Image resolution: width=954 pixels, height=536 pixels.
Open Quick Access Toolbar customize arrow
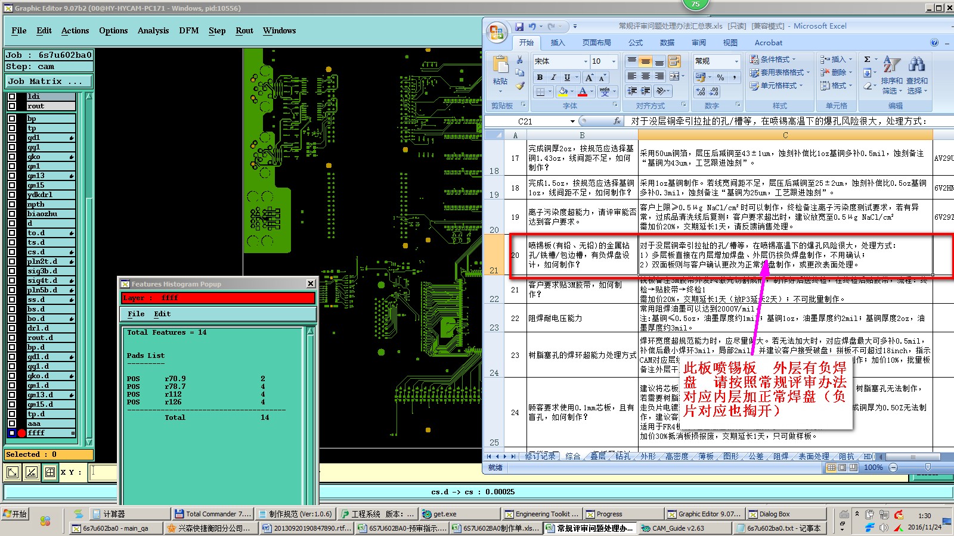point(575,27)
